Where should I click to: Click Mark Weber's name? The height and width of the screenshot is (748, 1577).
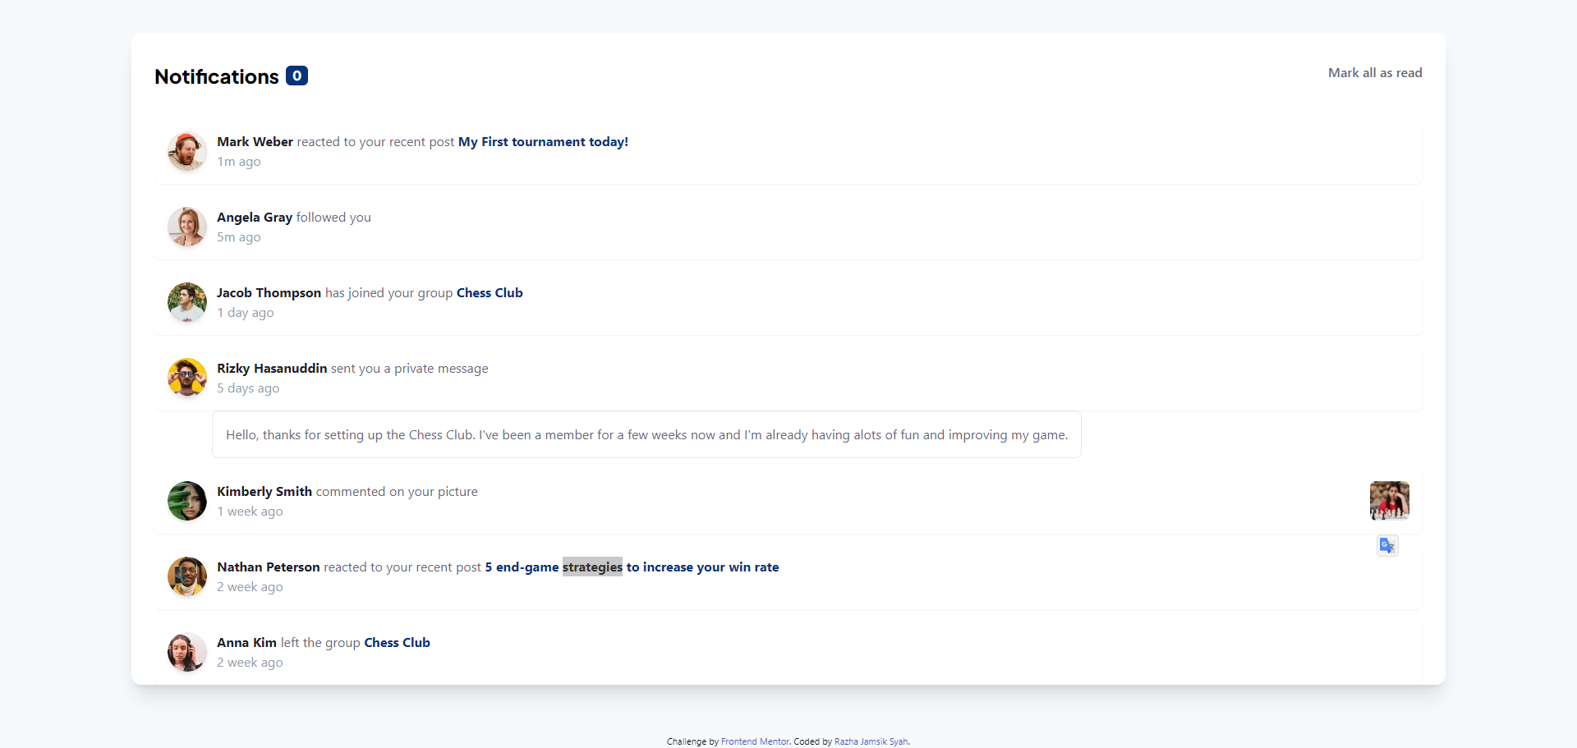coord(255,141)
